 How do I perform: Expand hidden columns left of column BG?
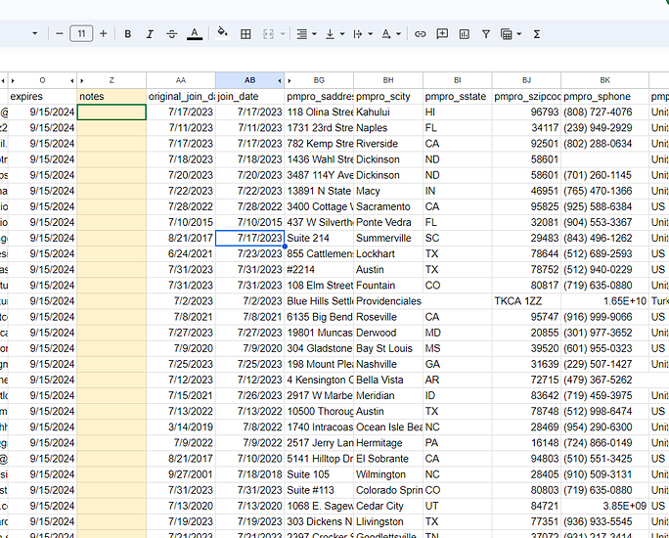tap(290, 80)
